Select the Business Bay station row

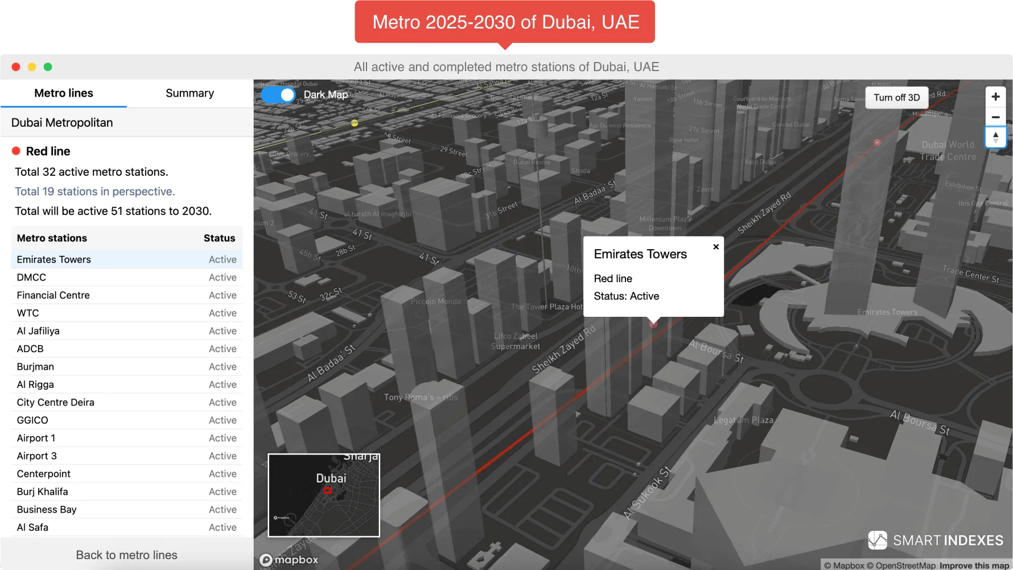pos(126,510)
